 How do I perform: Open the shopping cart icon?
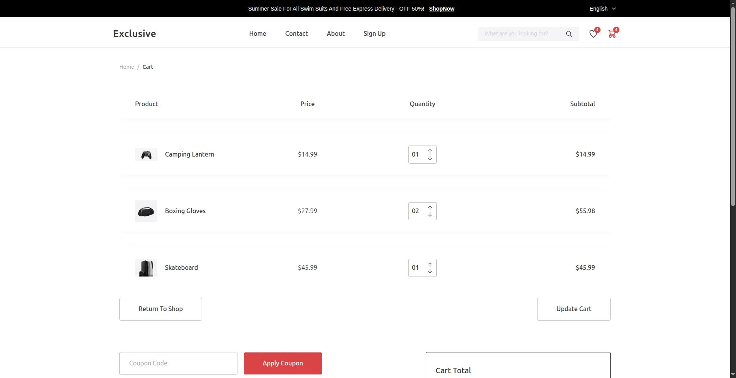[x=612, y=34]
